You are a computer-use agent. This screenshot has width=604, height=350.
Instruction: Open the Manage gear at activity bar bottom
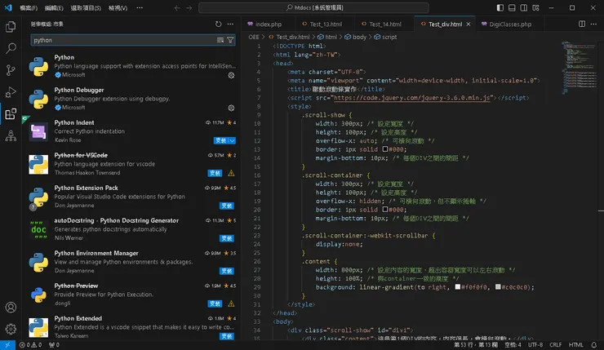click(x=11, y=329)
